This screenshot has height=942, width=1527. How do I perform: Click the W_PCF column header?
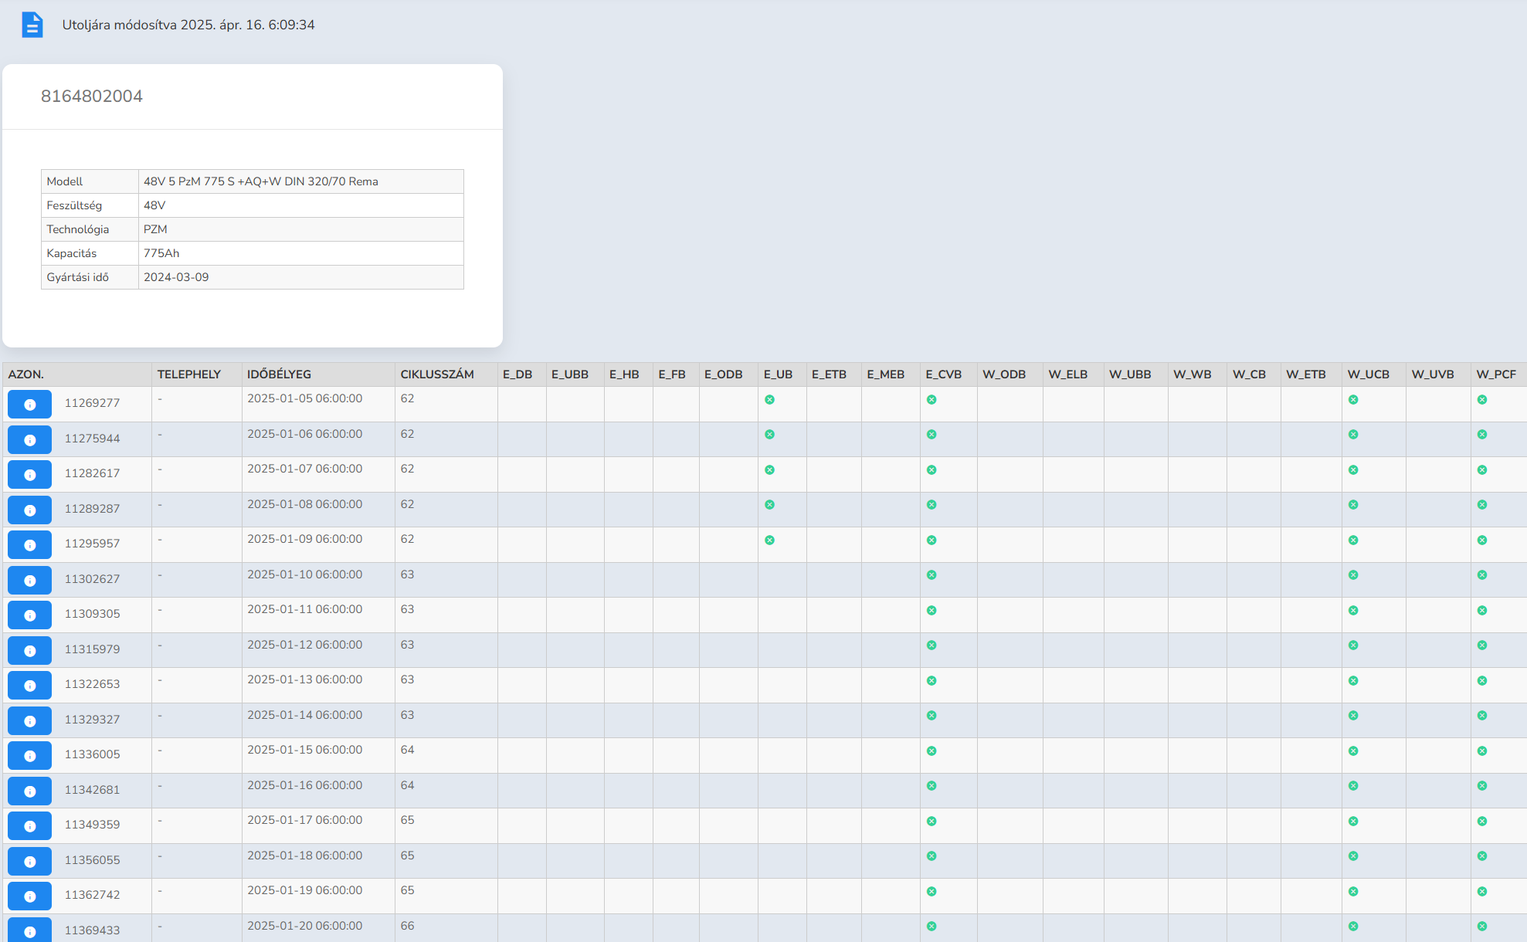pyautogui.click(x=1495, y=374)
